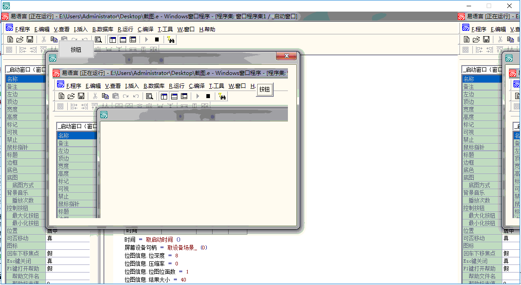
Task: Toggle the second panel layout icon inside the nested window
Action: click(x=174, y=96)
